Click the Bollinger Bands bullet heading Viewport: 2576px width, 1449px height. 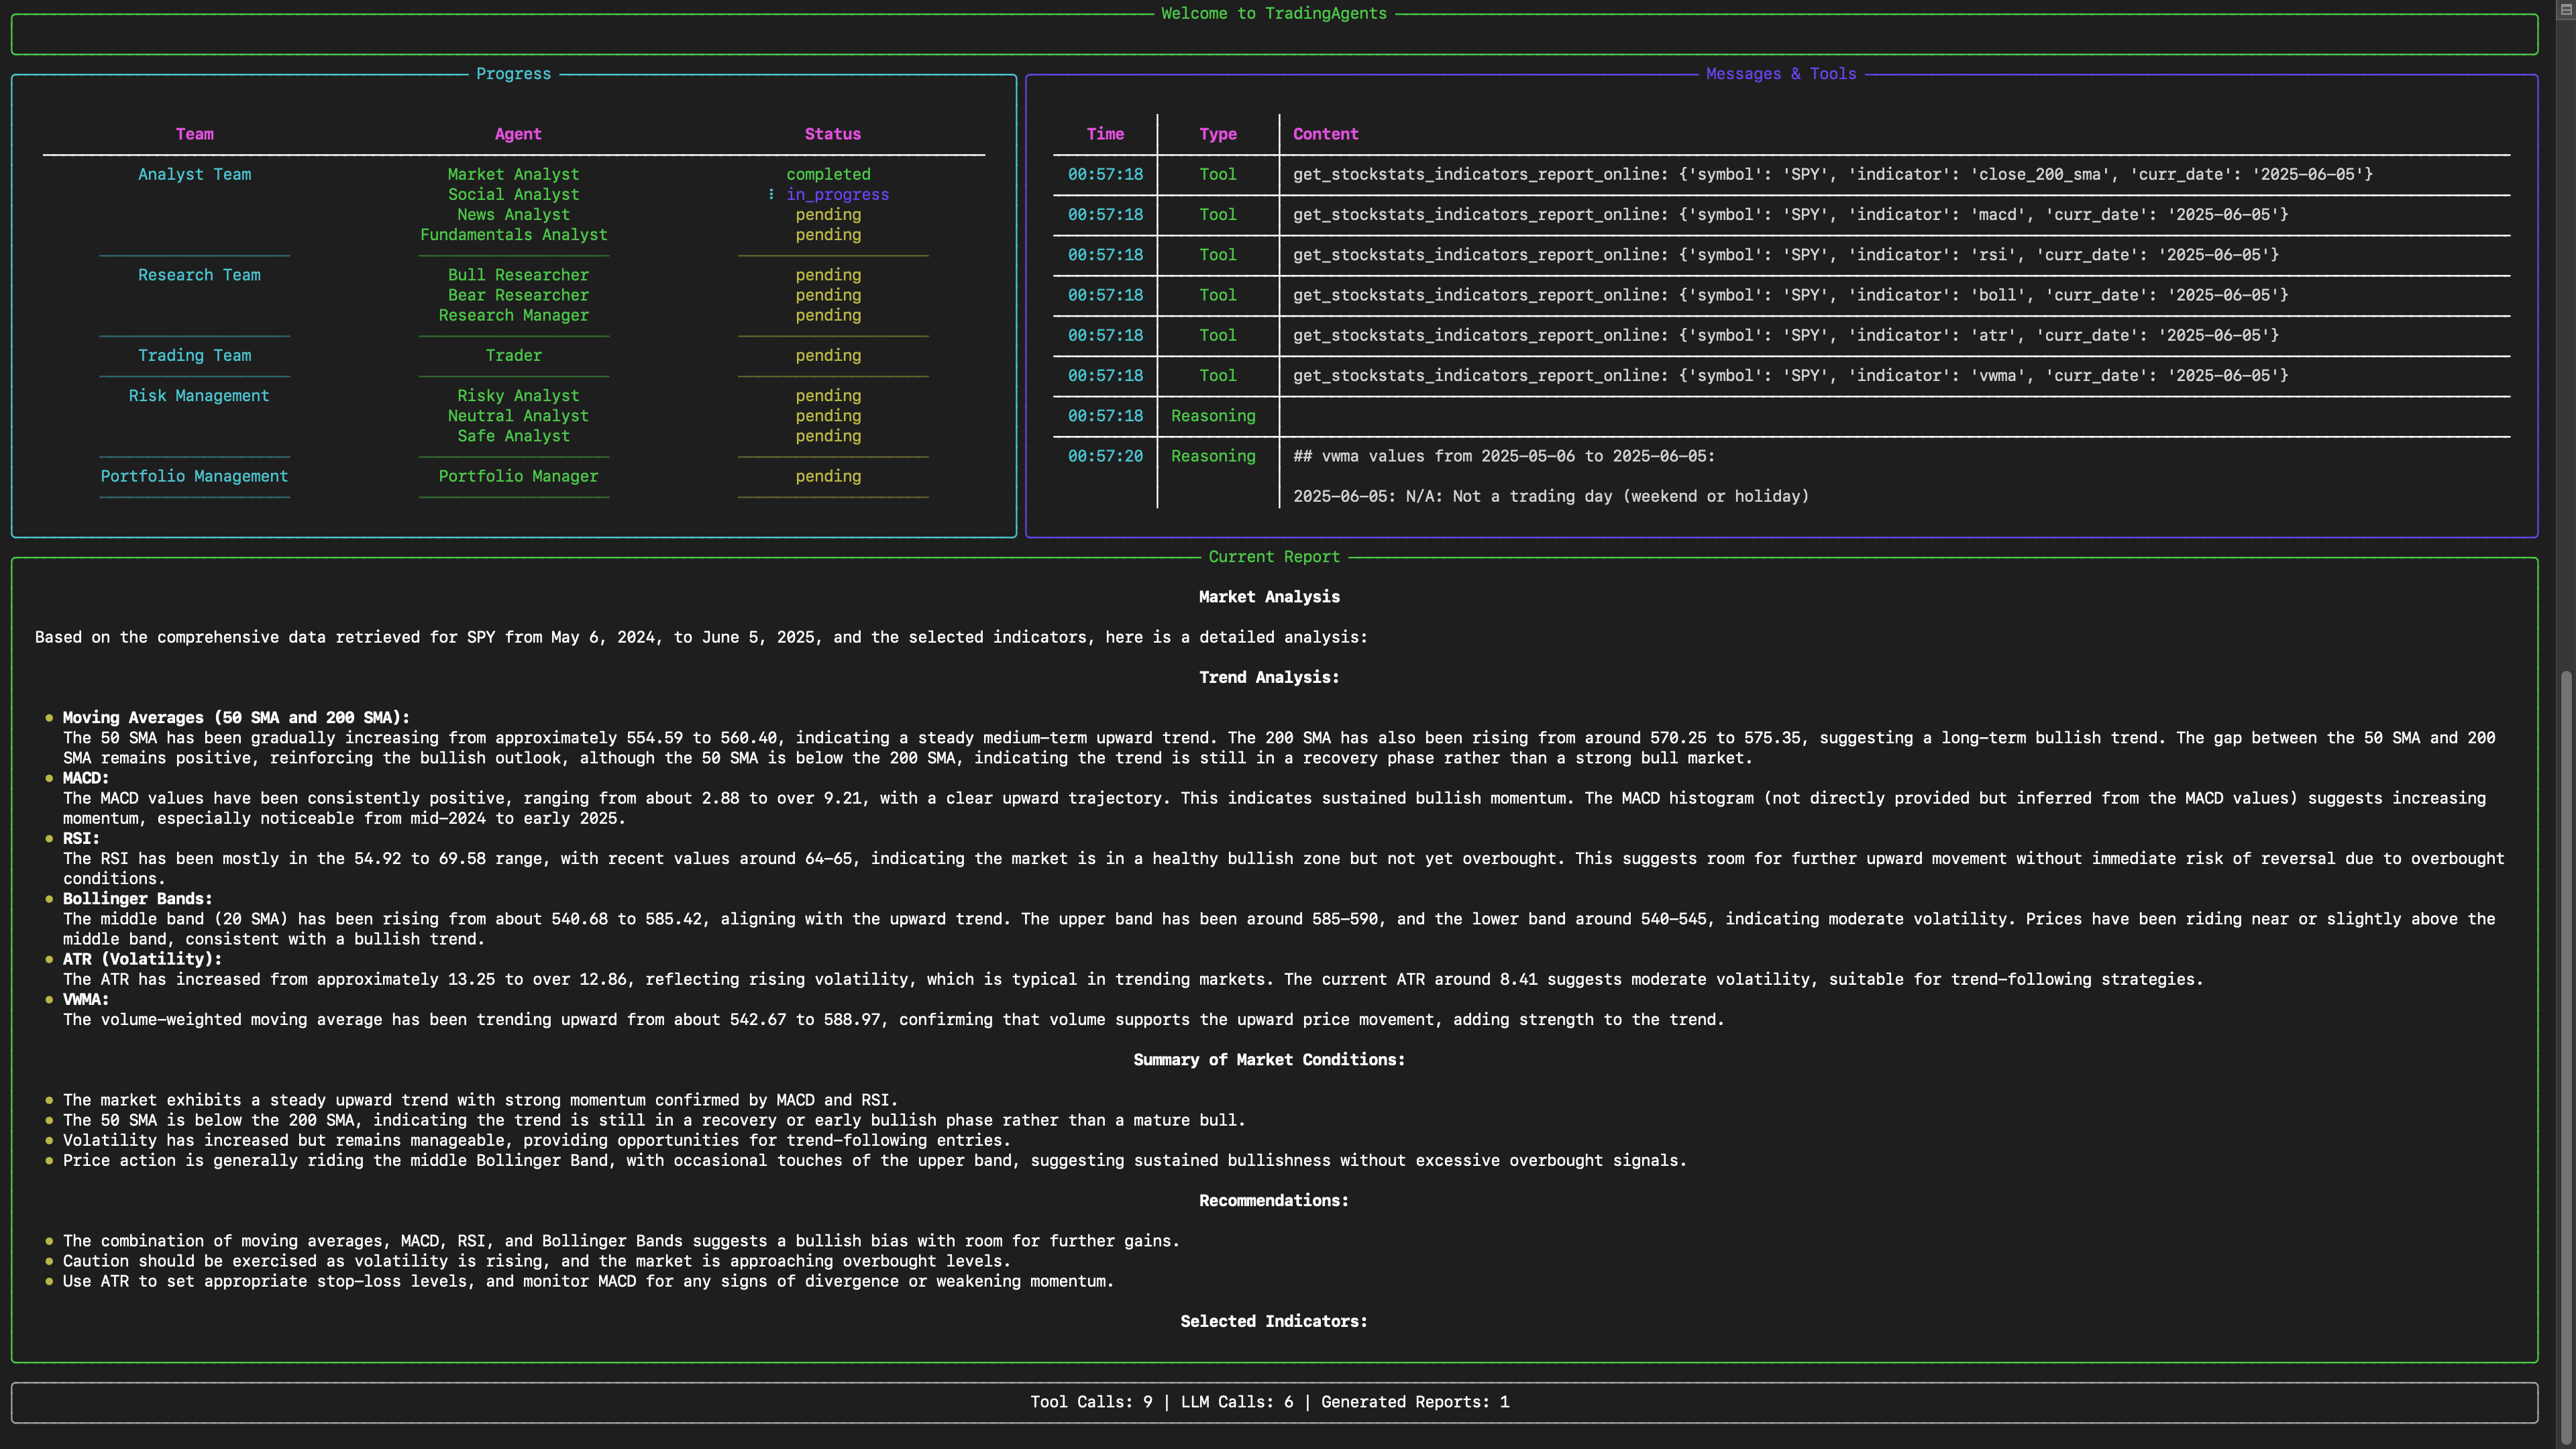[x=137, y=899]
